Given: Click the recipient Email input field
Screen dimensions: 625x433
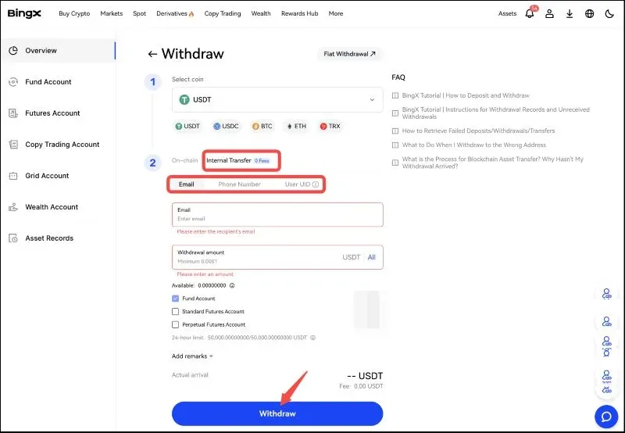Looking at the screenshot, I should [x=277, y=219].
